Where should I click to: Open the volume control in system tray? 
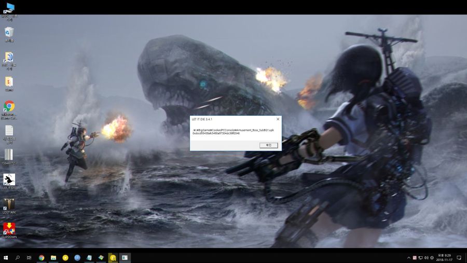(x=426, y=257)
